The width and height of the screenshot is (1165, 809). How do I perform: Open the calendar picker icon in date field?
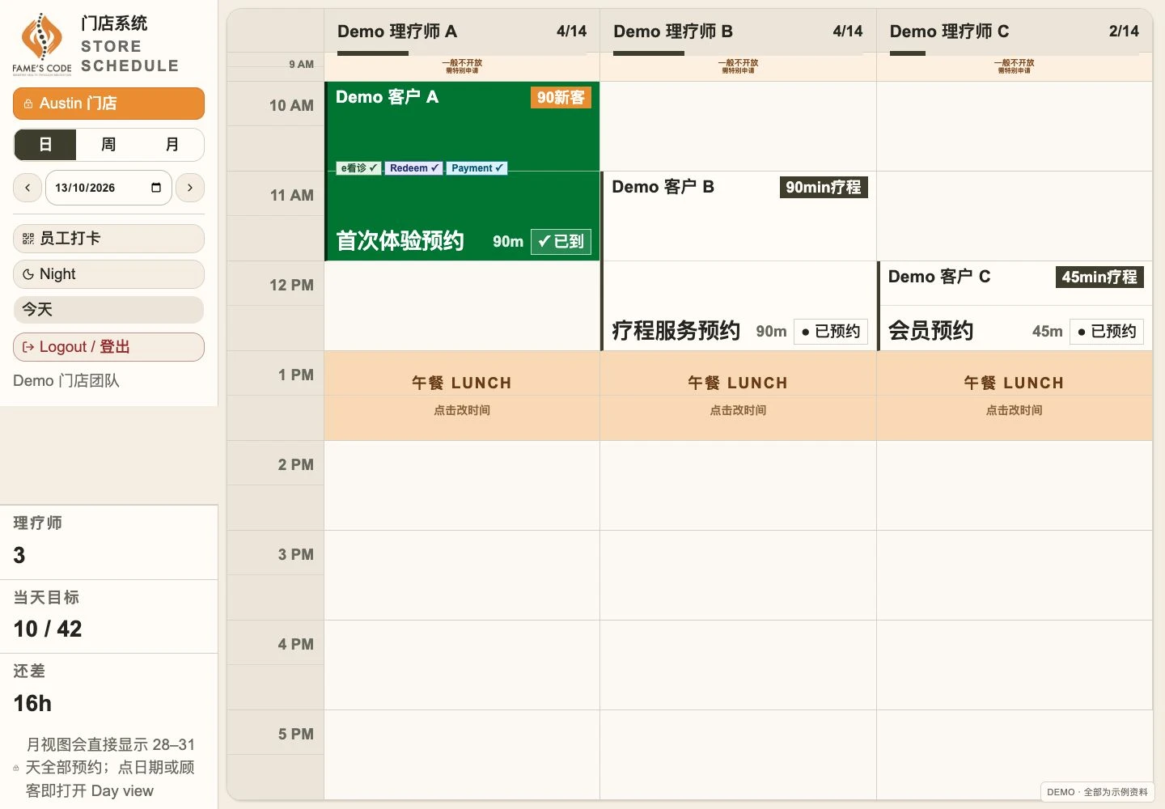tap(156, 188)
